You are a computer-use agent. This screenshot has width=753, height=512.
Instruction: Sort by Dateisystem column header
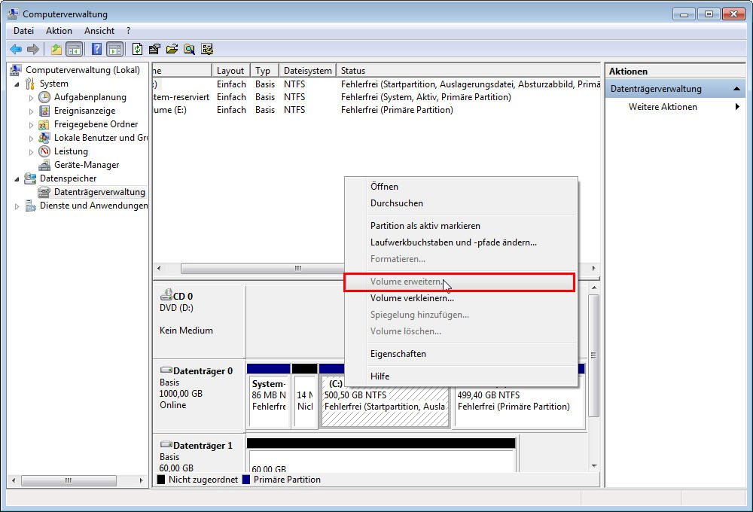[307, 71]
